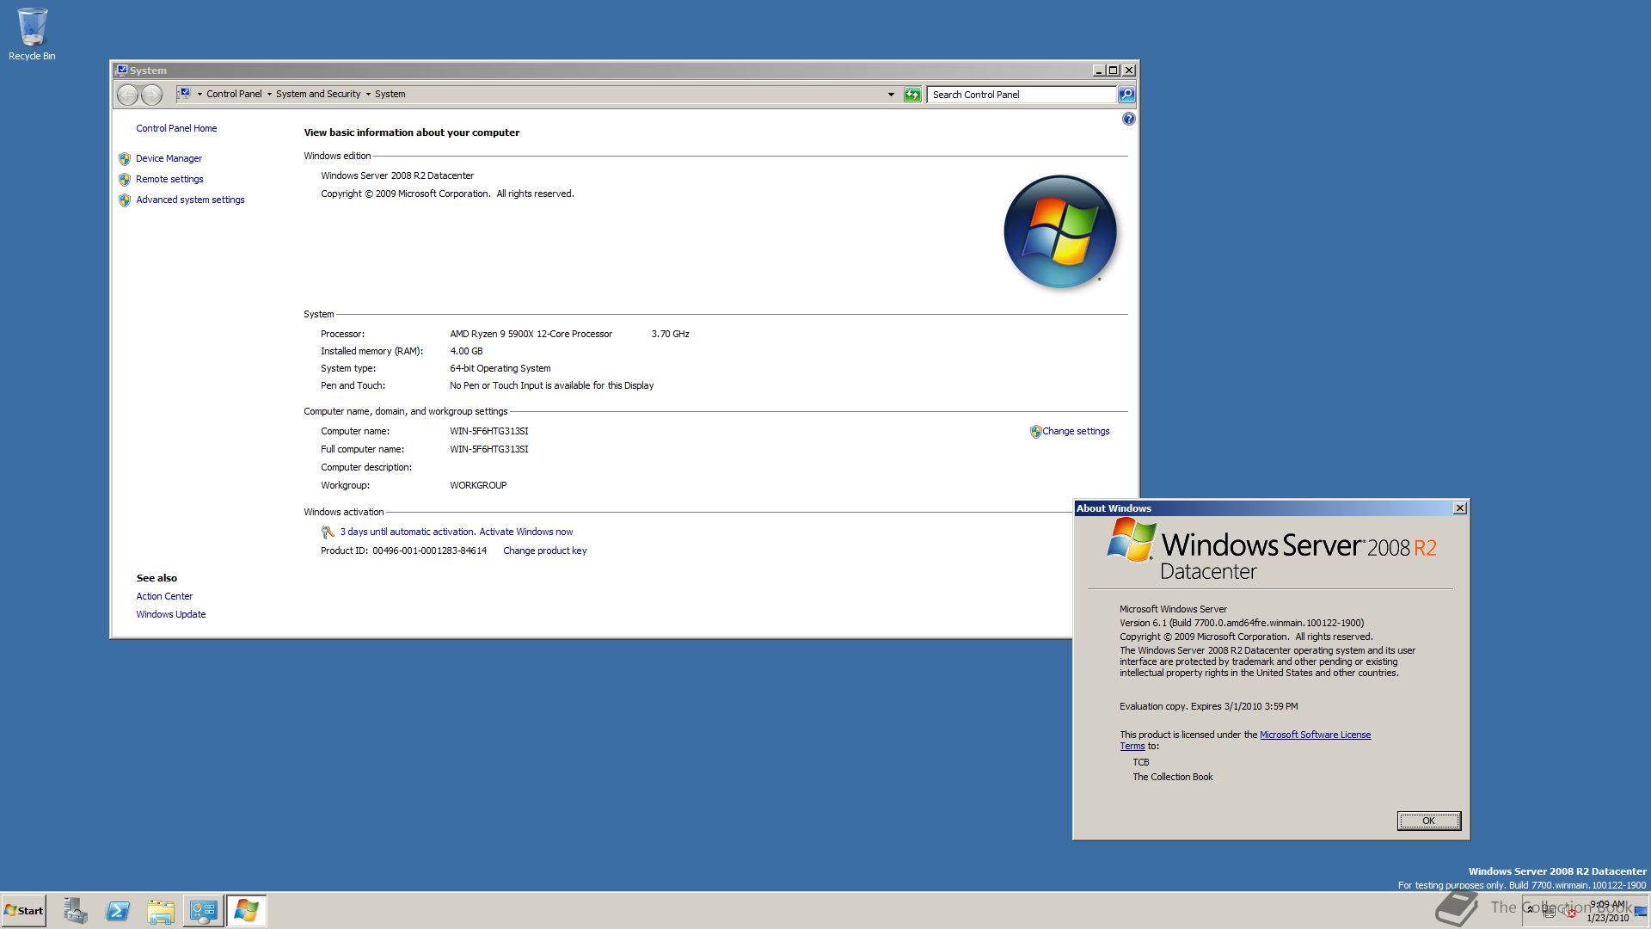Viewport: 1651px width, 929px height.
Task: Open the Recycle Bin desktop icon
Action: 32,34
